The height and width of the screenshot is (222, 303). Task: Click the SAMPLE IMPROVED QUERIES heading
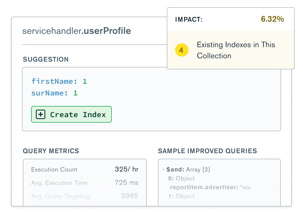click(207, 151)
